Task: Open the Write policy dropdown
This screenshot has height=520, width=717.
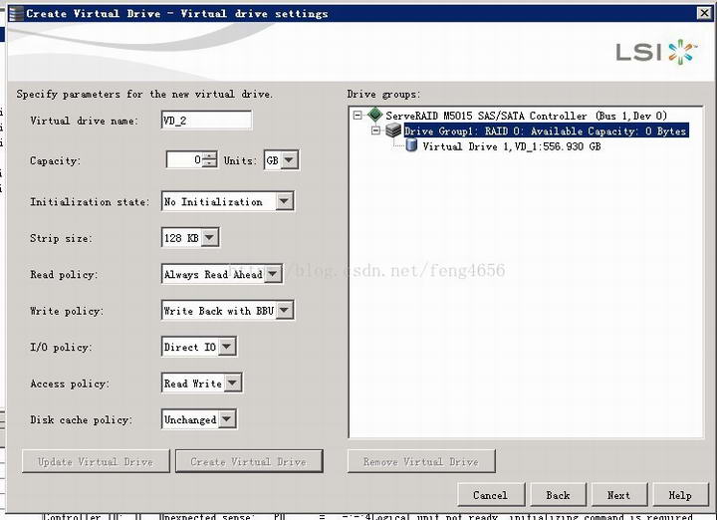Action: click(x=284, y=310)
